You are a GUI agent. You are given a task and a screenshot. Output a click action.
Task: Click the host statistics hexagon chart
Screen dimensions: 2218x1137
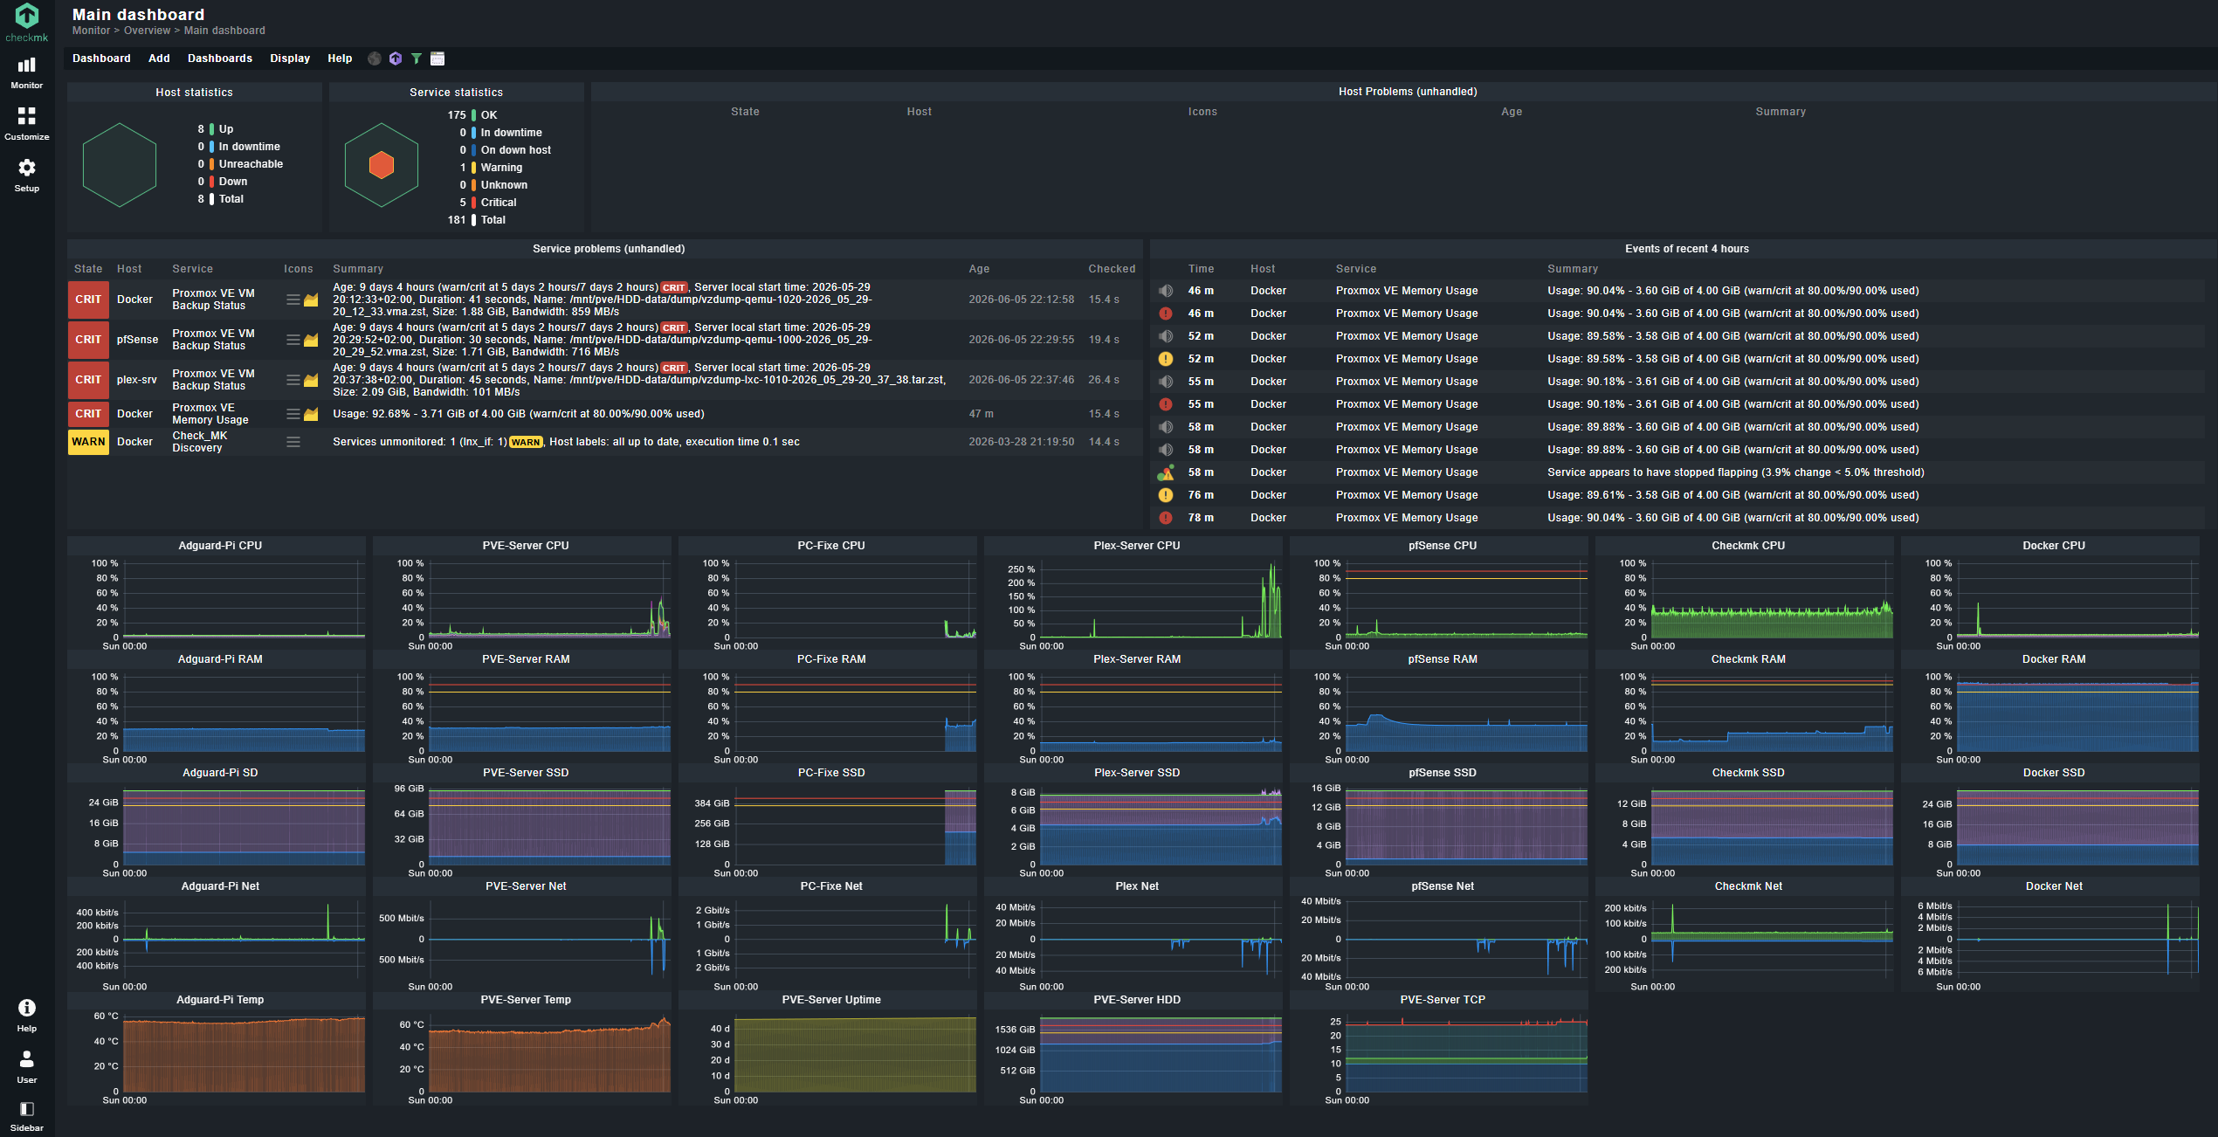[120, 165]
